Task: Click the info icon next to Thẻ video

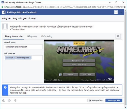Action: 14,54
